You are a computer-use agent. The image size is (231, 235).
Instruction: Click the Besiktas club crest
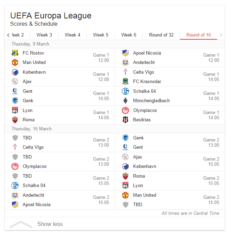point(125,120)
